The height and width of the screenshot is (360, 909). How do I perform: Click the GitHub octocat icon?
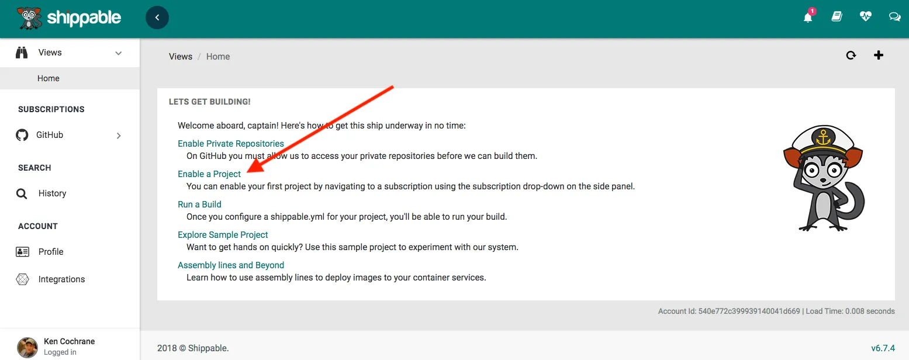click(x=22, y=135)
